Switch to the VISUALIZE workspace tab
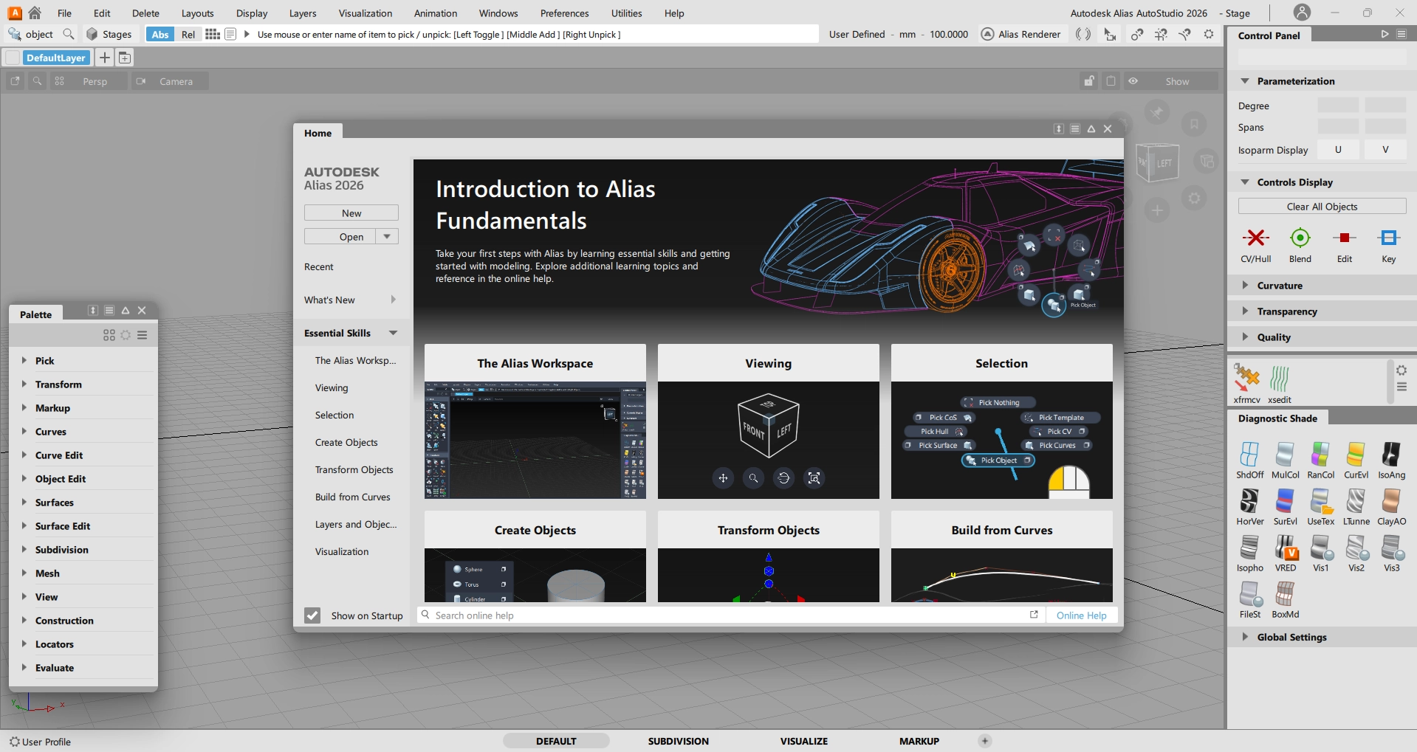 click(x=803, y=741)
